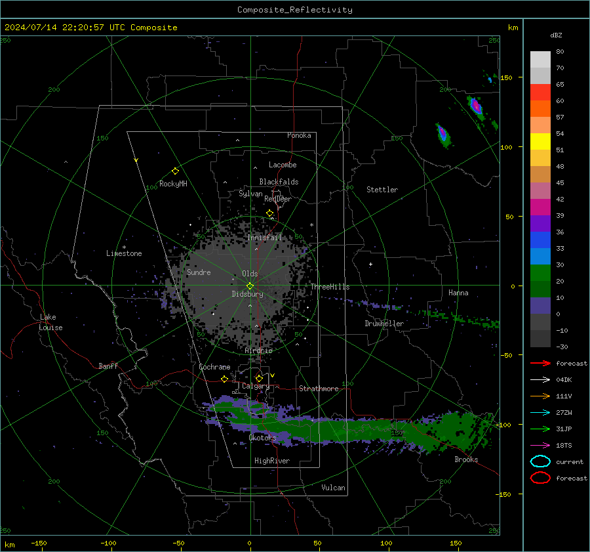Click the white plus marker west of Hanna
Viewport: 590px width, 552px height.
(370, 264)
